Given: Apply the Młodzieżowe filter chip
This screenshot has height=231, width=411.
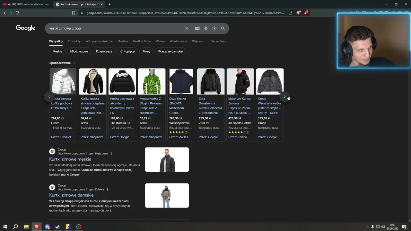Looking at the screenshot, I should click(x=79, y=51).
